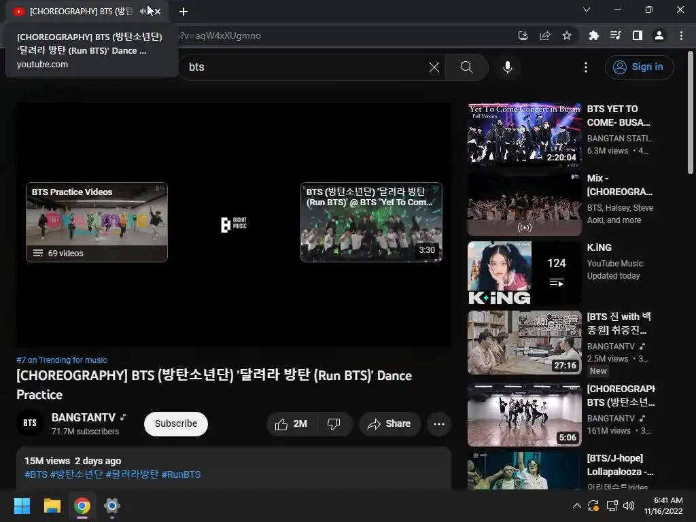Image resolution: width=696 pixels, height=522 pixels.
Task: Click the #달려라방탄 hashtag
Action: [132, 474]
